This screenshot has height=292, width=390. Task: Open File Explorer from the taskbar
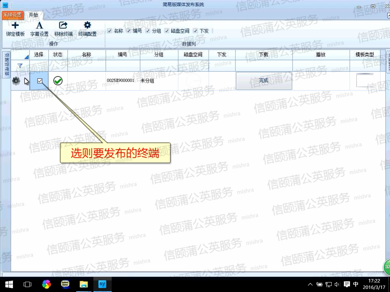(x=84, y=284)
